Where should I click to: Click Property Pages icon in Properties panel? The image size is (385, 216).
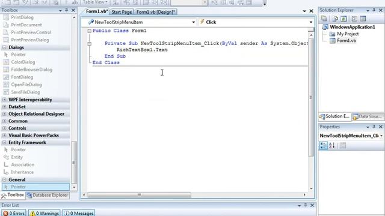tap(343, 145)
